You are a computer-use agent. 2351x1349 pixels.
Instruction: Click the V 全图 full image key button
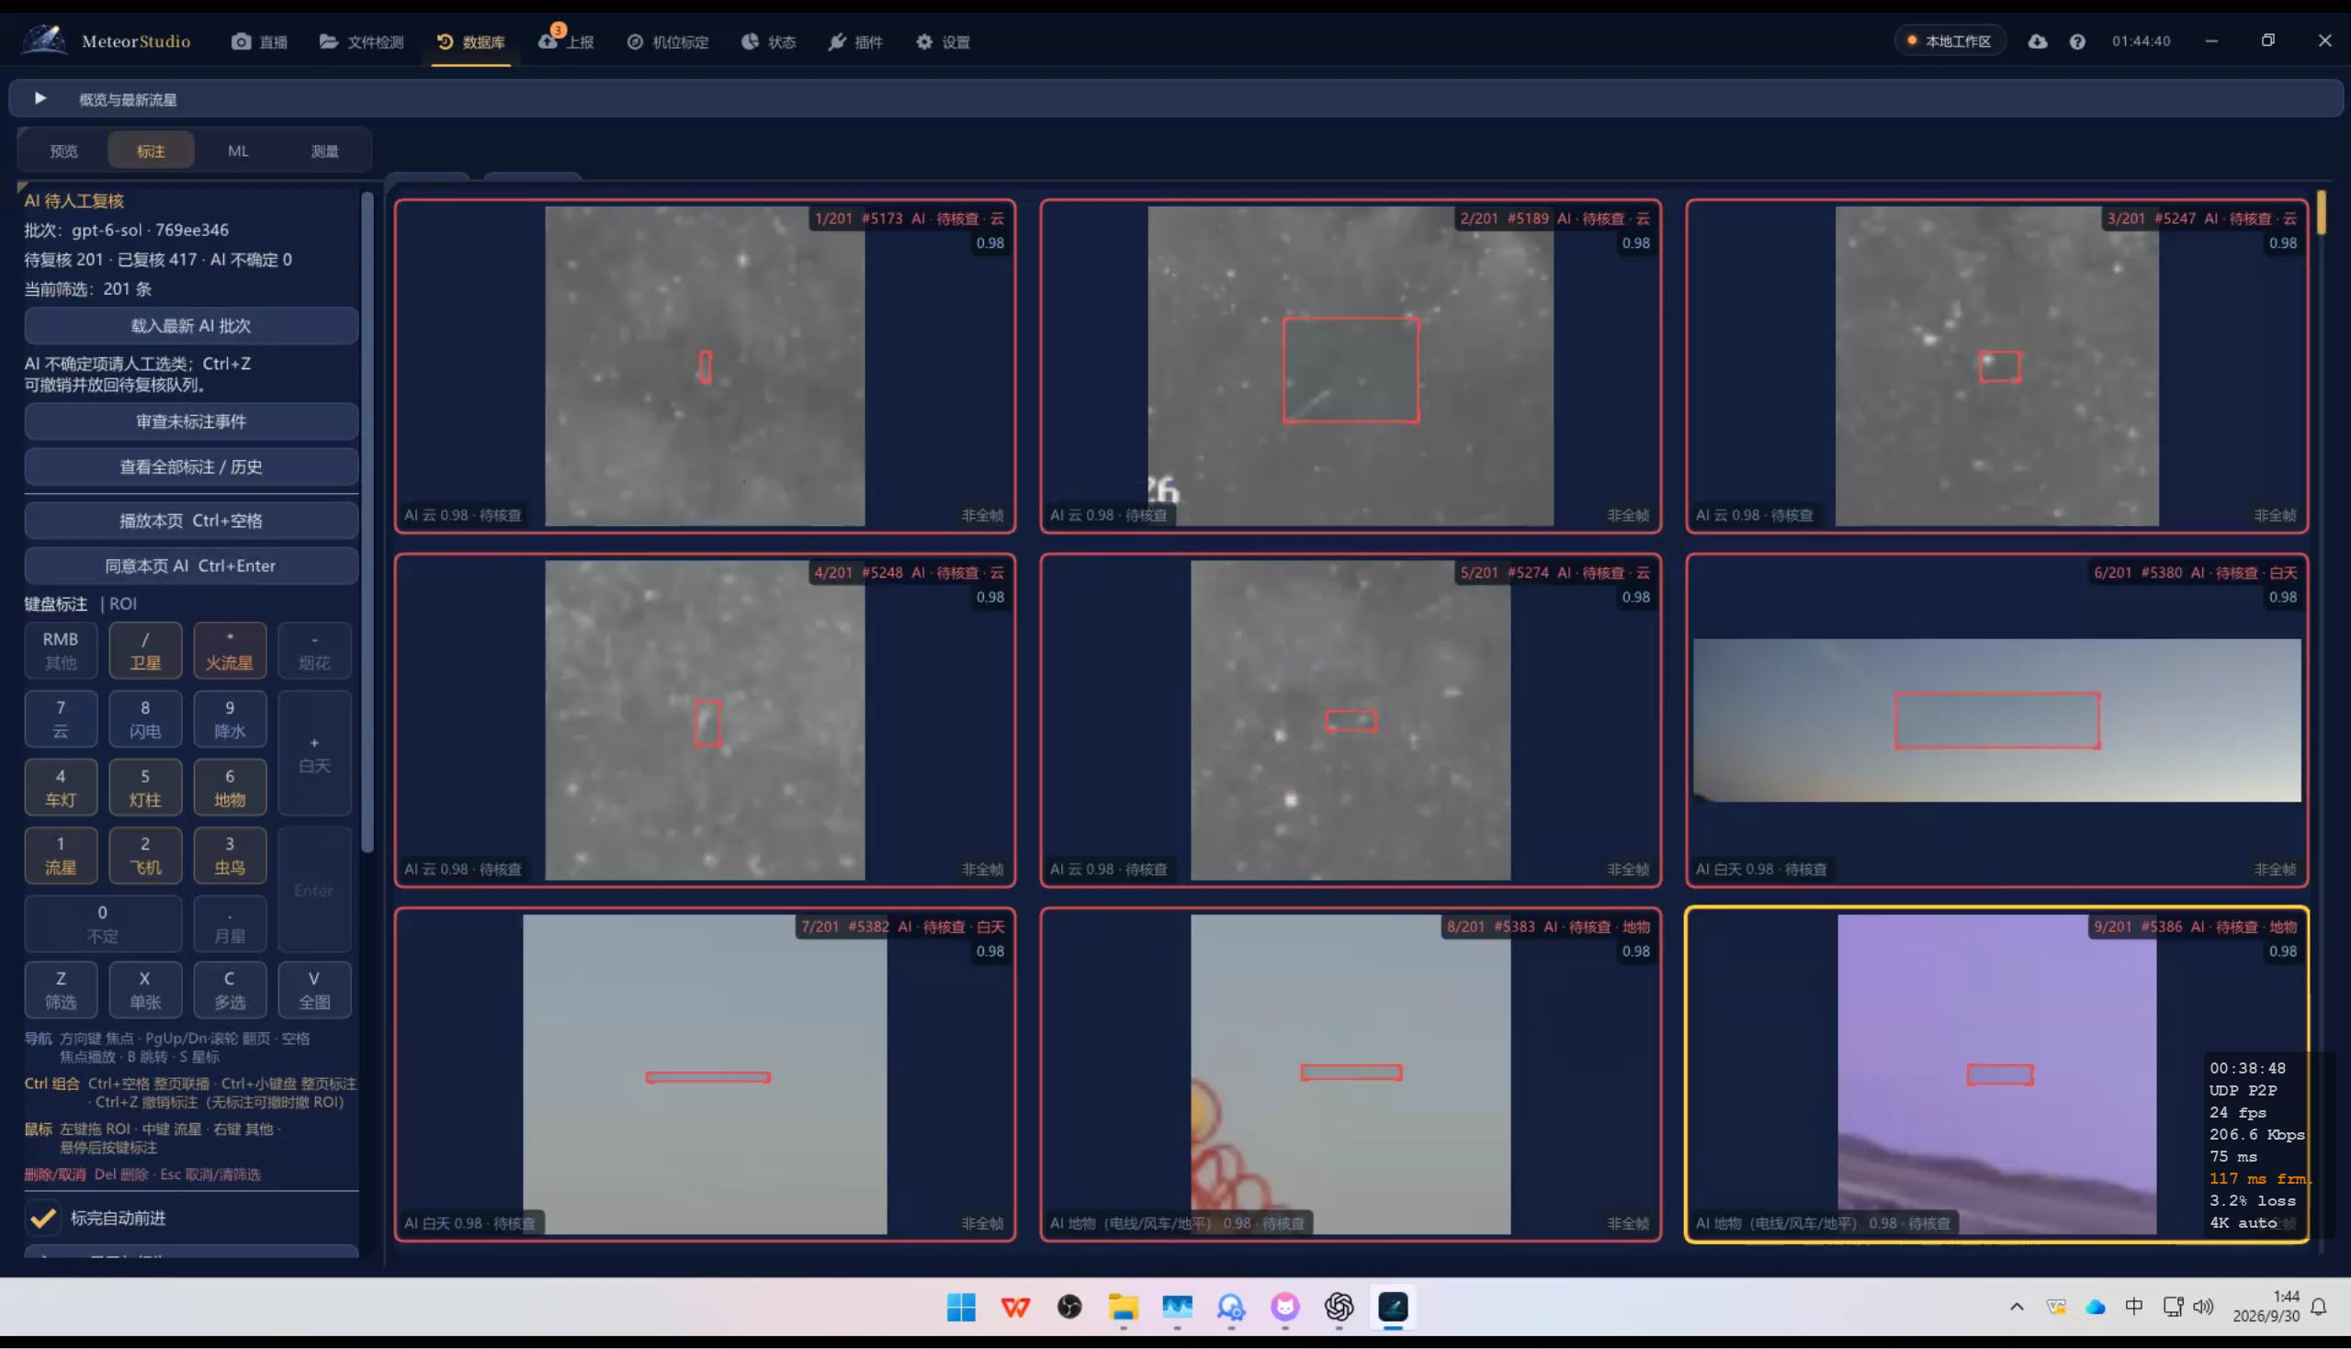pos(314,990)
